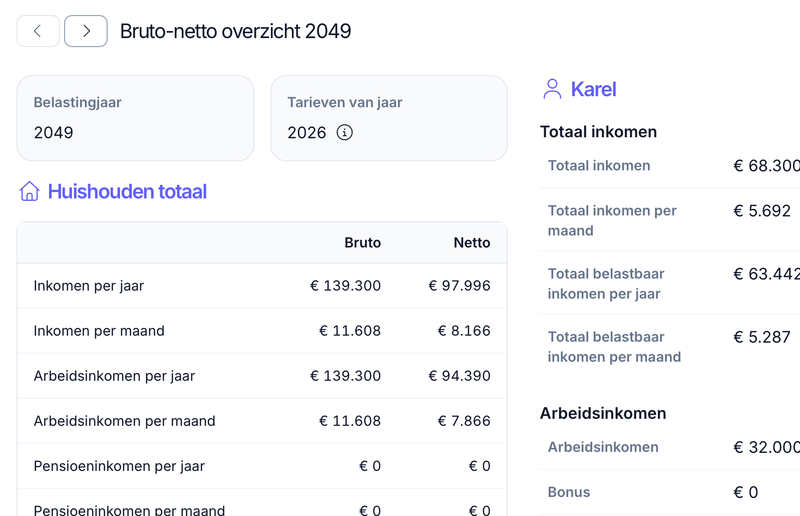This screenshot has width=800, height=516.
Task: Click the house icon beside Huishouden totaal
Action: click(x=30, y=191)
